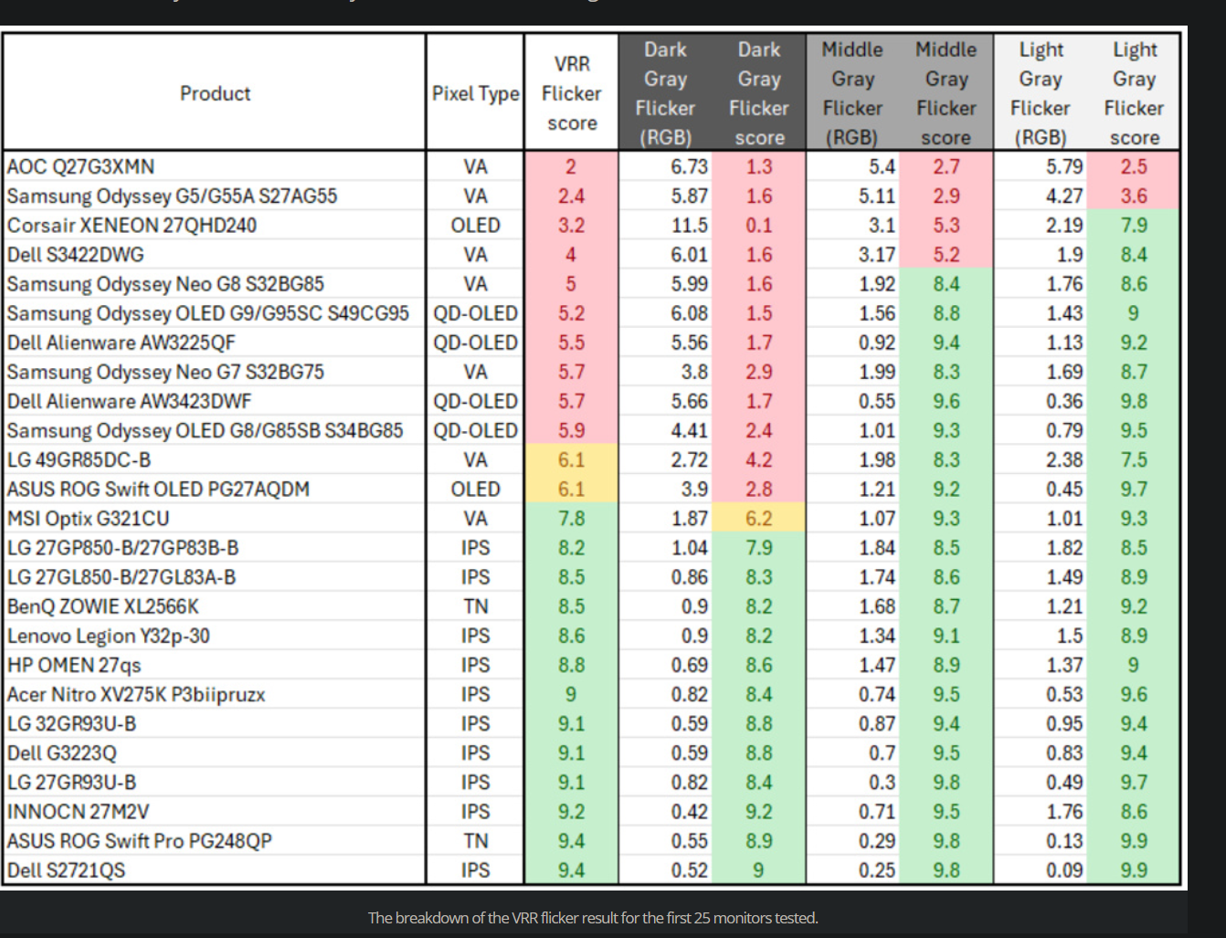The height and width of the screenshot is (938, 1226).
Task: Click the Product column header
Action: [215, 93]
